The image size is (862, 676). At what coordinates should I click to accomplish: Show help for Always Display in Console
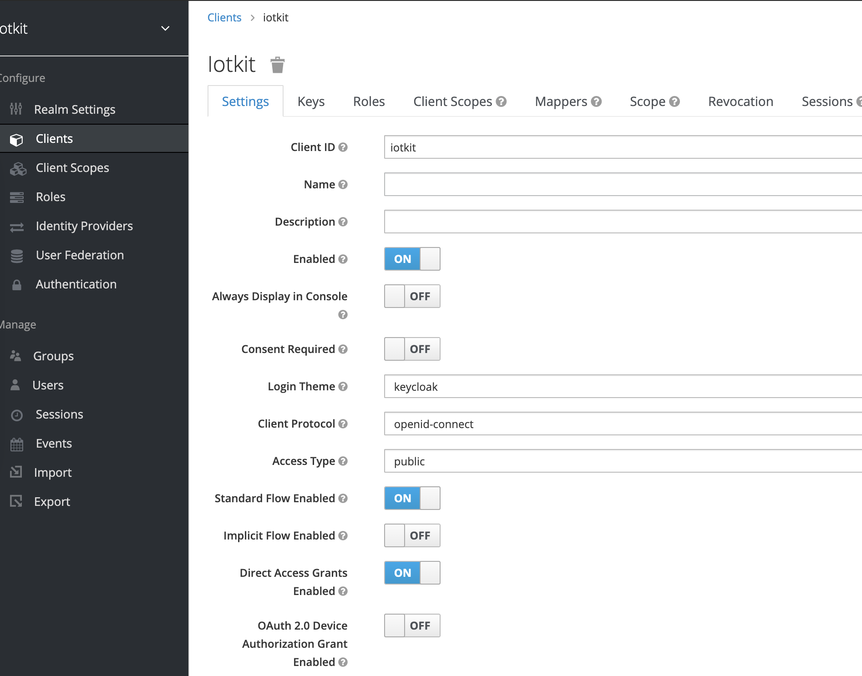343,314
